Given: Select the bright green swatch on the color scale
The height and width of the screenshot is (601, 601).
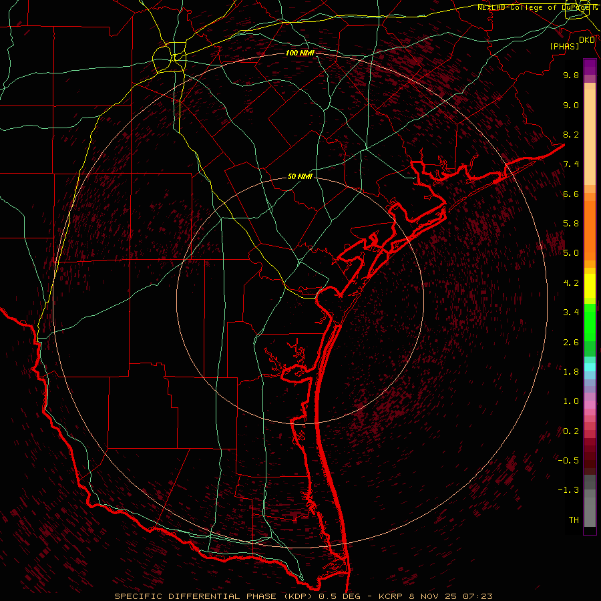Looking at the screenshot, I should click(590, 322).
